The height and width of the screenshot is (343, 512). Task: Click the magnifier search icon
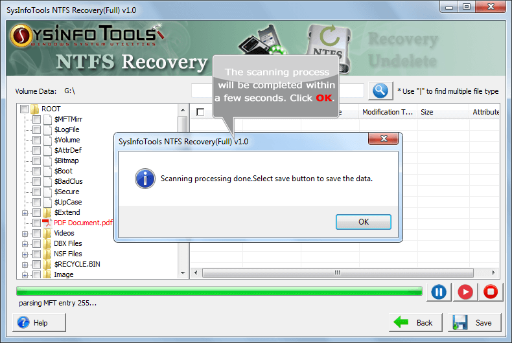380,91
